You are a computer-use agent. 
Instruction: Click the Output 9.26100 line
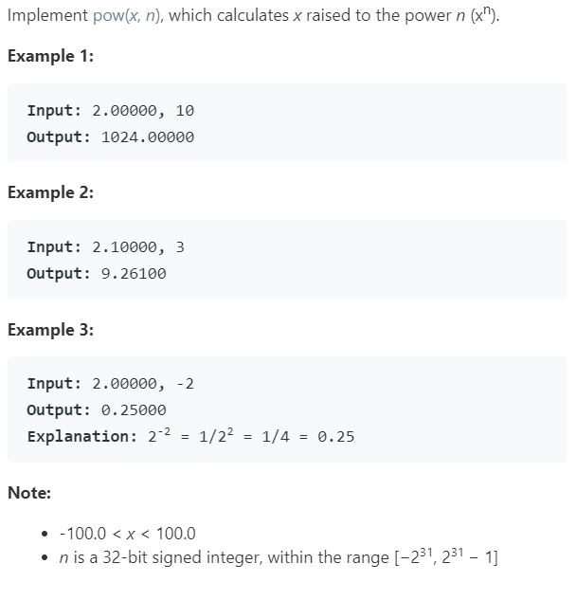coord(97,274)
